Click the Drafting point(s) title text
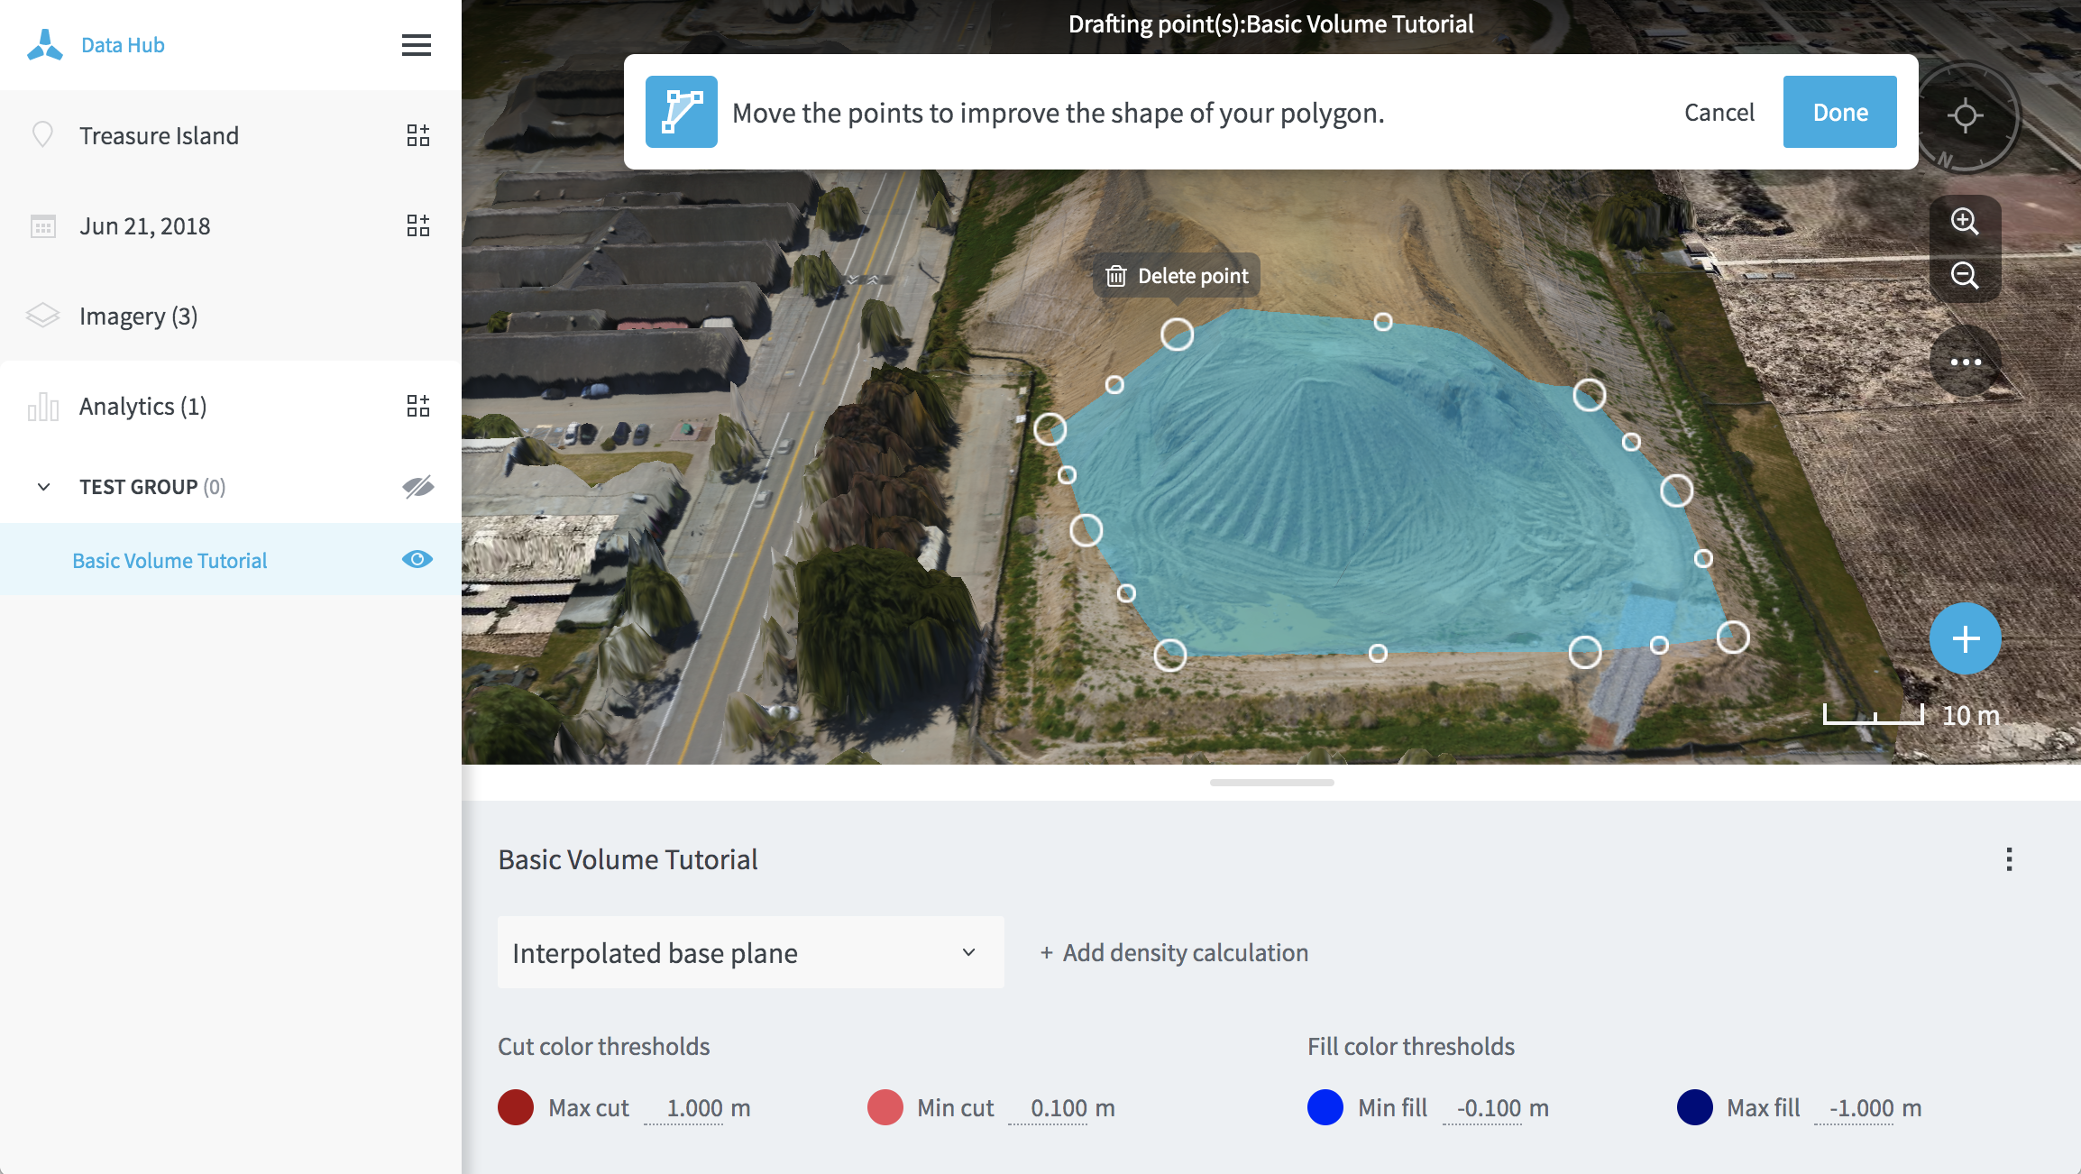The width and height of the screenshot is (2081, 1174). point(1270,24)
